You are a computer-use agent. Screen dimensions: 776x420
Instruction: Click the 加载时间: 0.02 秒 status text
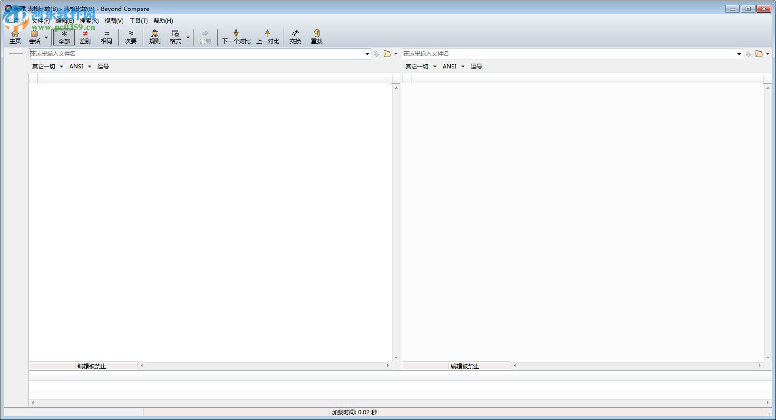pos(354,412)
